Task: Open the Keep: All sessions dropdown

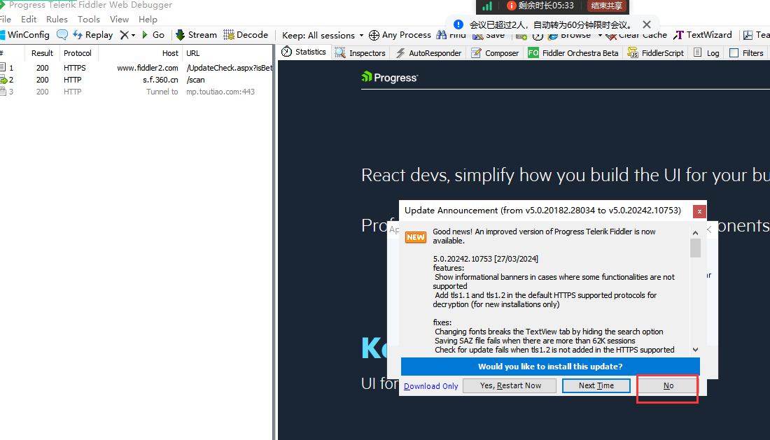Action: click(x=323, y=35)
